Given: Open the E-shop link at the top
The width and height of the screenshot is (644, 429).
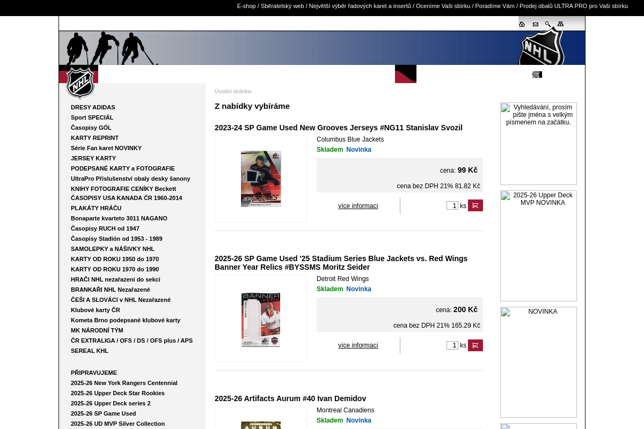Looking at the screenshot, I should point(246,6).
